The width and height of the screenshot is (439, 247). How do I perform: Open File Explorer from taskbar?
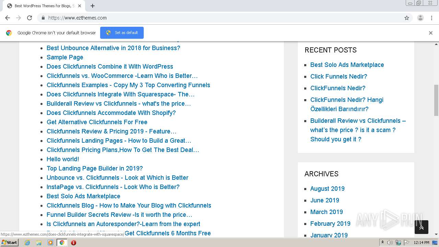(39, 243)
